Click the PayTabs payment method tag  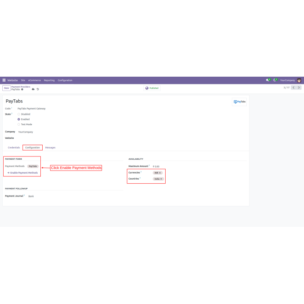coord(33,166)
